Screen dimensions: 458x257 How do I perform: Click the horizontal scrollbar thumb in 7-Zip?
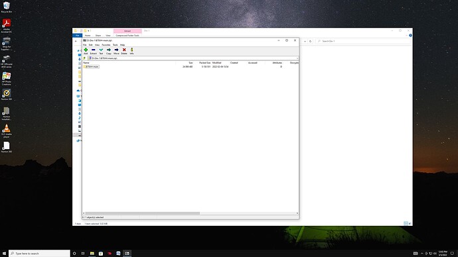point(143,213)
